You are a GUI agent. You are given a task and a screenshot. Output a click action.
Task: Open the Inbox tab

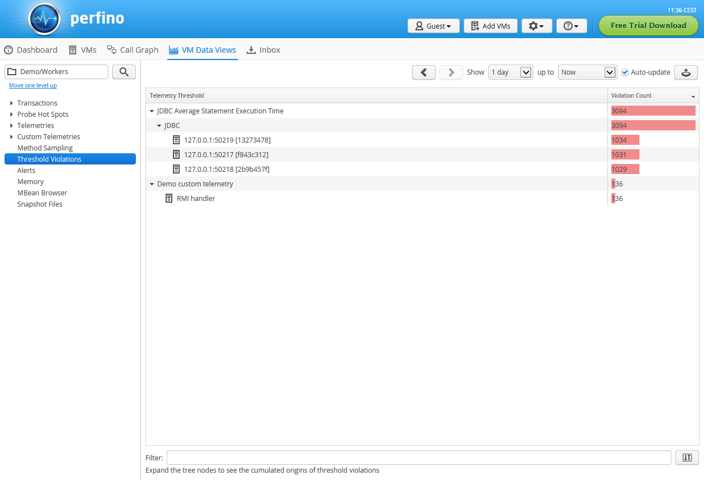point(263,50)
